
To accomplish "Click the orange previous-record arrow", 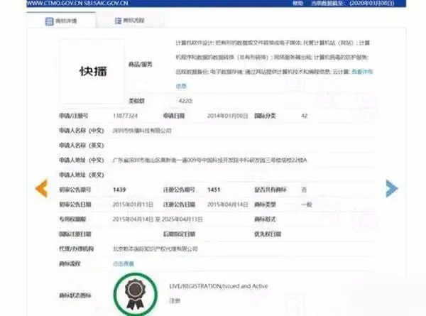I will pos(42,188).
